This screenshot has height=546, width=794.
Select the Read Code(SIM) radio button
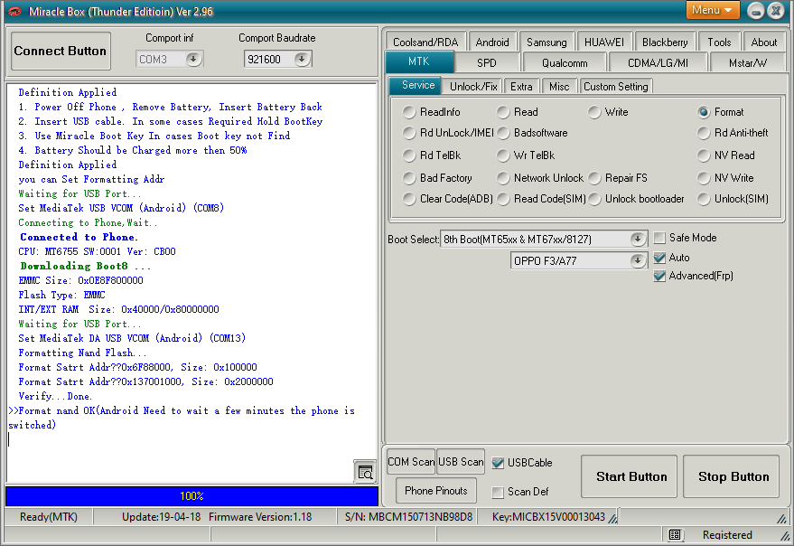(503, 199)
